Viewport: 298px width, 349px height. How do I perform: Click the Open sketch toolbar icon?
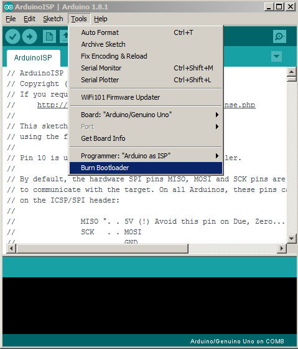64,37
